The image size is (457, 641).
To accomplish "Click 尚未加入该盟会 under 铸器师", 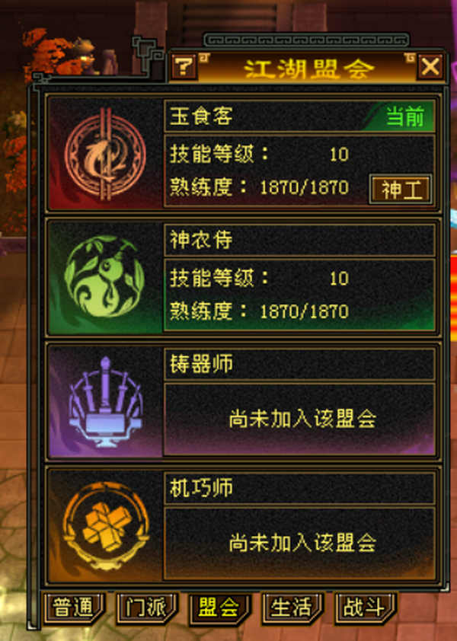I will [x=302, y=419].
